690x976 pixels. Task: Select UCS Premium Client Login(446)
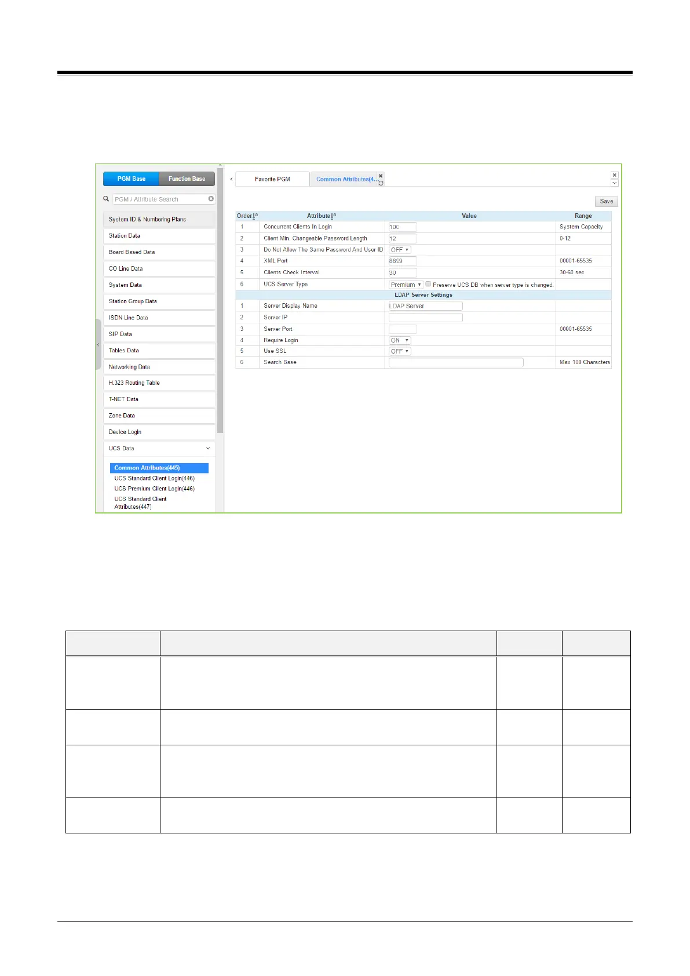154,489
